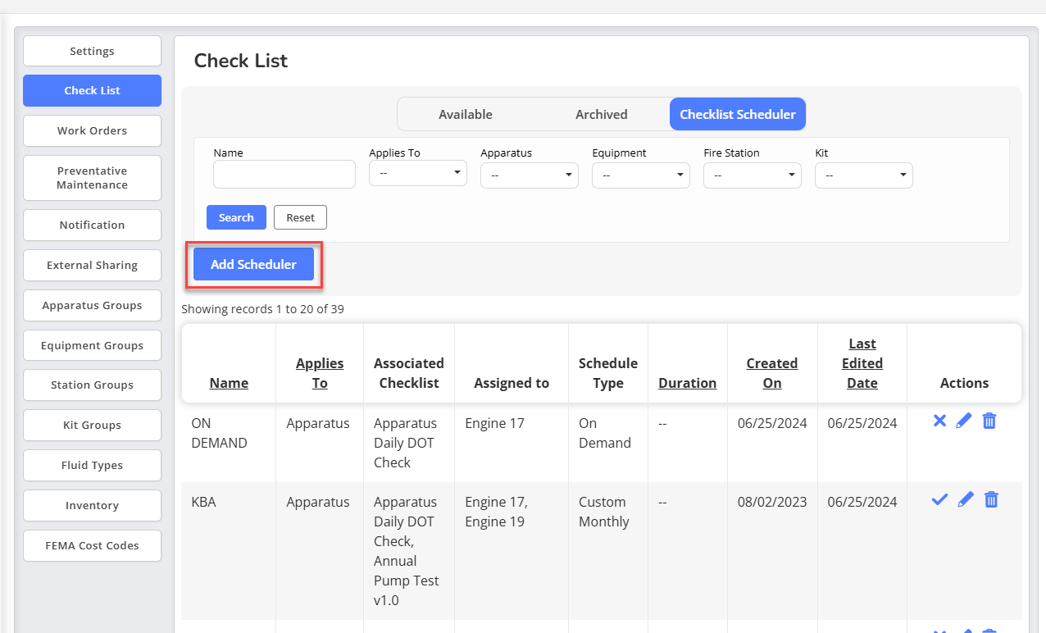Click the Reset button
The height and width of the screenshot is (633, 1046).
(x=300, y=217)
